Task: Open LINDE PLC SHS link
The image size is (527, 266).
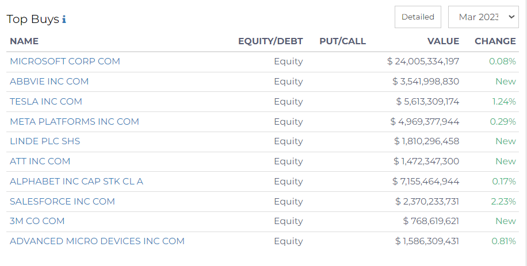Action: point(45,141)
